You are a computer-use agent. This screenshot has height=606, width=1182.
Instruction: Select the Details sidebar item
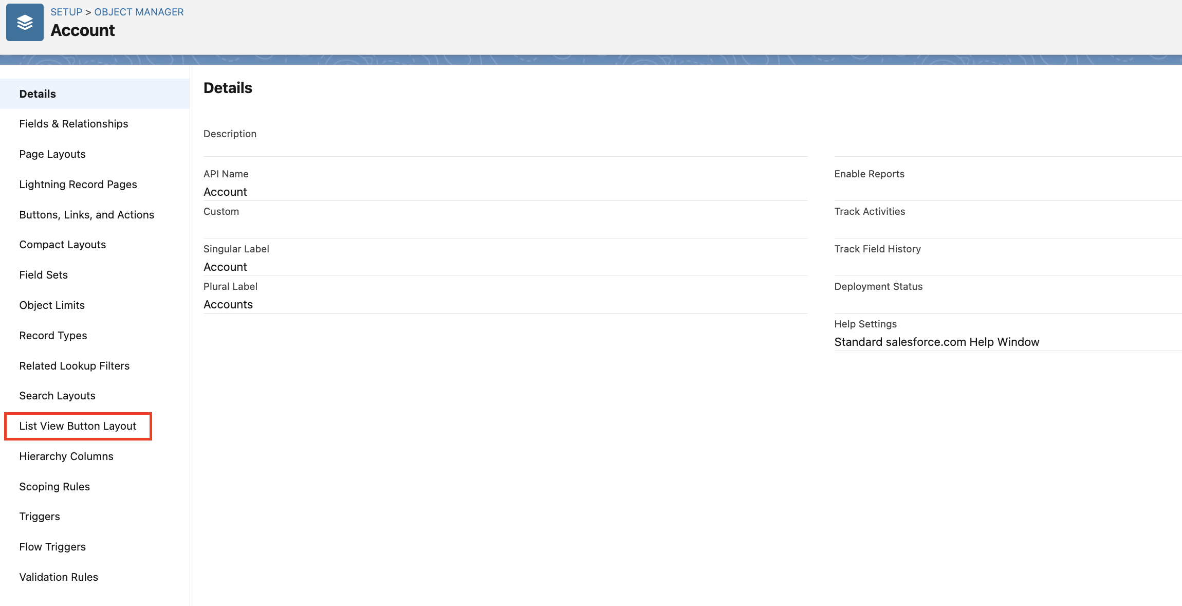[x=38, y=94]
